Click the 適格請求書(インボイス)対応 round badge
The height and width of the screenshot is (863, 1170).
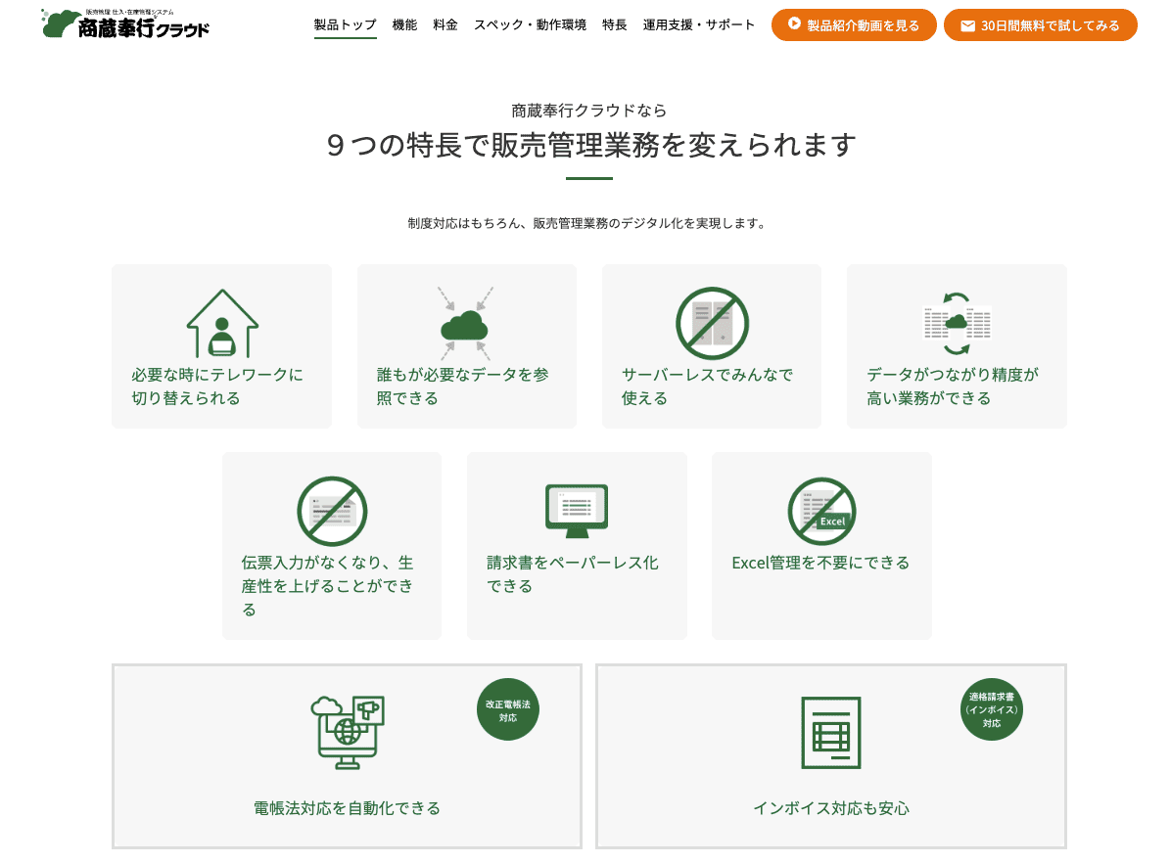point(992,709)
